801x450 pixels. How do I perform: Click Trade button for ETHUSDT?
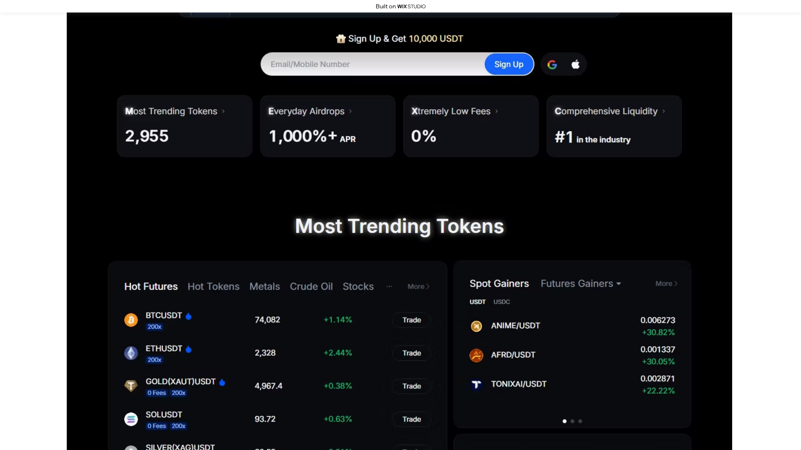click(x=412, y=353)
